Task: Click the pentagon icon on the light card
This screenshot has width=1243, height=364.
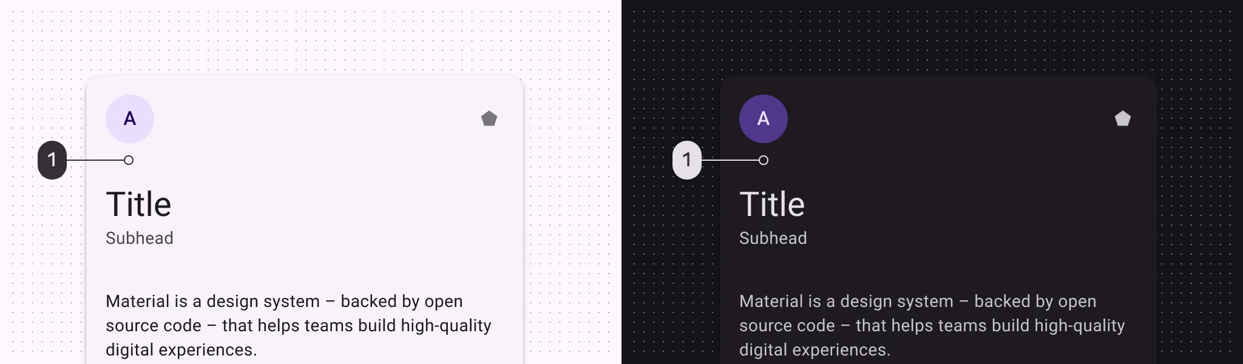Action: click(489, 119)
